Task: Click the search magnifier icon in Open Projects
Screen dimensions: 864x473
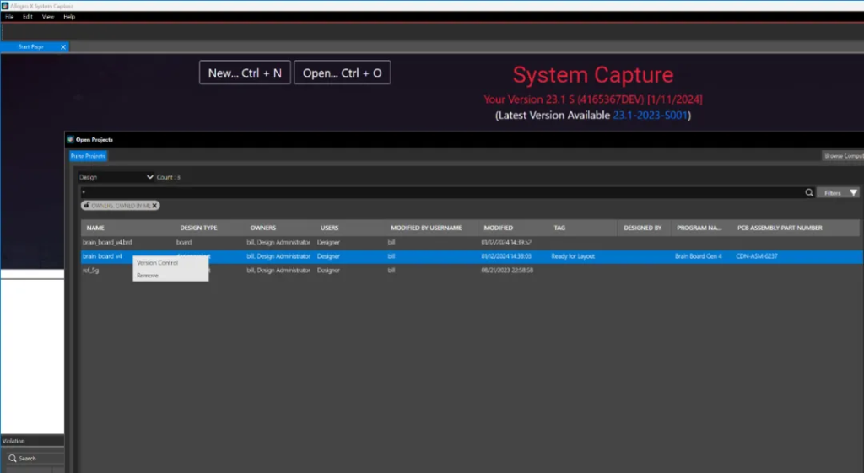Action: tap(810, 193)
